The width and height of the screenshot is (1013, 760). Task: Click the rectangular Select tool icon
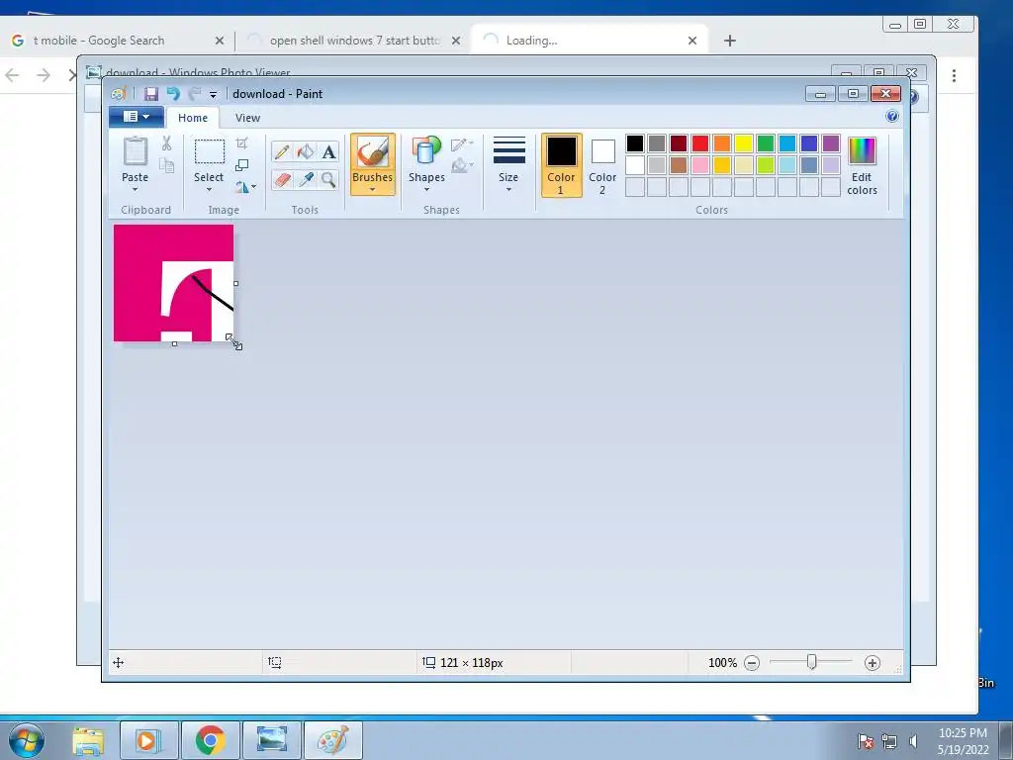210,151
